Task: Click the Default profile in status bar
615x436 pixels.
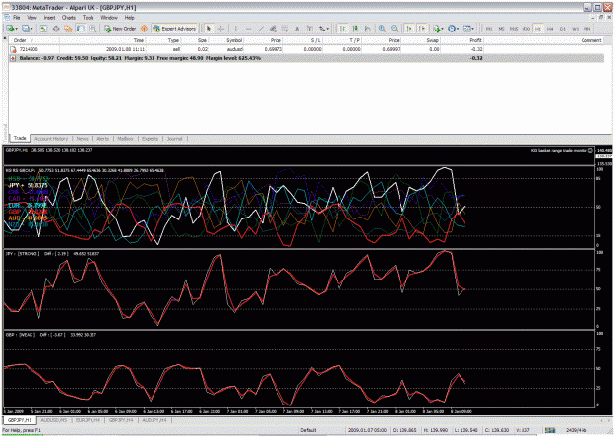Action: pyautogui.click(x=308, y=430)
